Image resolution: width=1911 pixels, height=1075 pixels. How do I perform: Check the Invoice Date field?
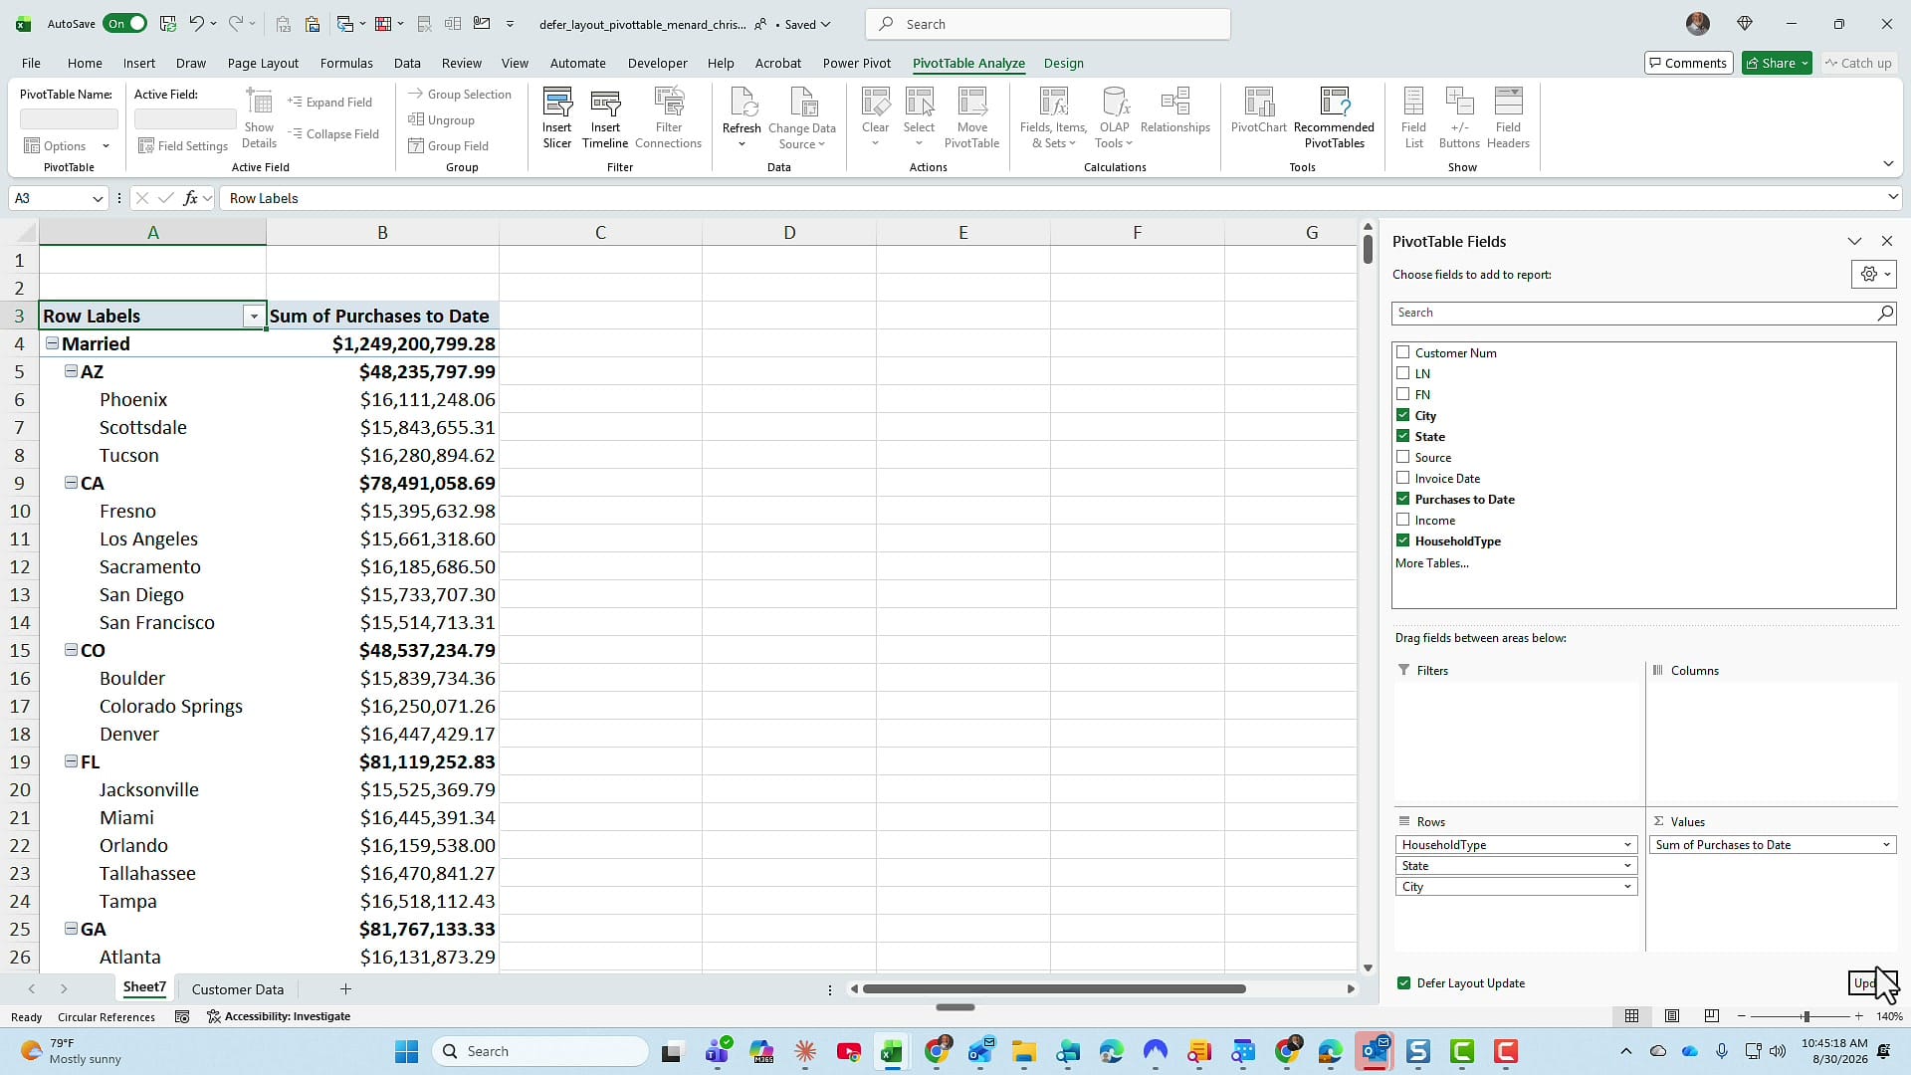[x=1402, y=478]
